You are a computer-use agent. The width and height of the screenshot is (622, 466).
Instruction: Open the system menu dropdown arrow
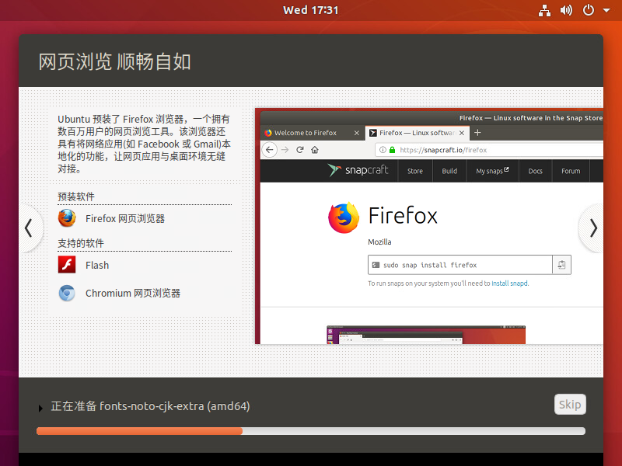coord(606,11)
